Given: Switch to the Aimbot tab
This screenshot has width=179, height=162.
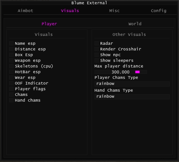Looking at the screenshot, I should tap(25, 11).
